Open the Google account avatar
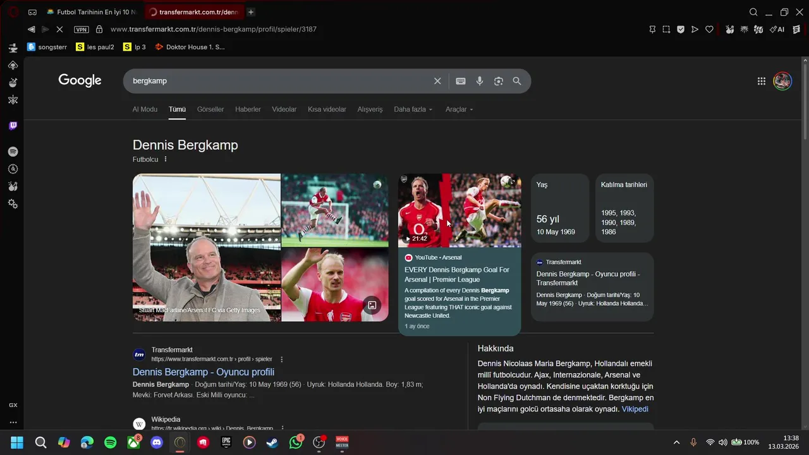Viewport: 809px width, 455px height. pyautogui.click(x=782, y=81)
